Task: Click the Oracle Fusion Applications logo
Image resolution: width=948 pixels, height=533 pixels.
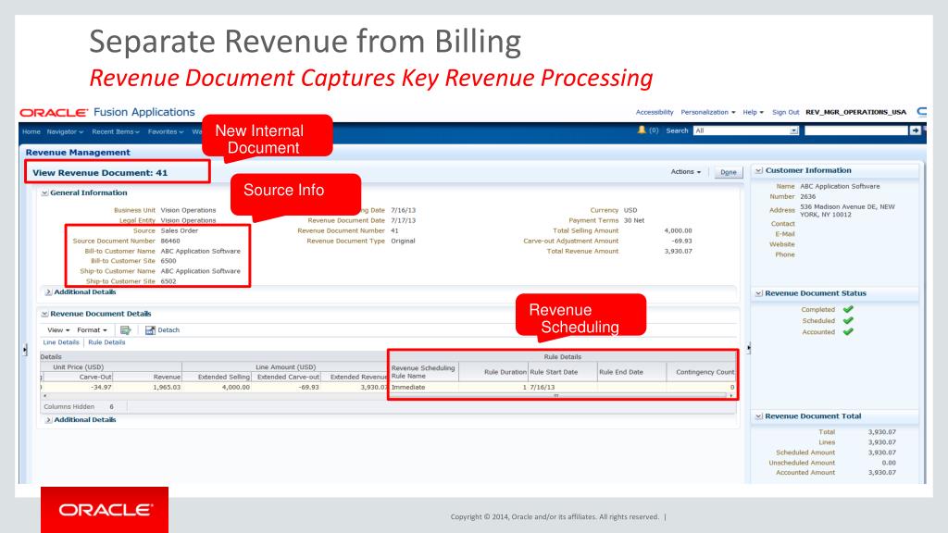Action: pos(107,112)
